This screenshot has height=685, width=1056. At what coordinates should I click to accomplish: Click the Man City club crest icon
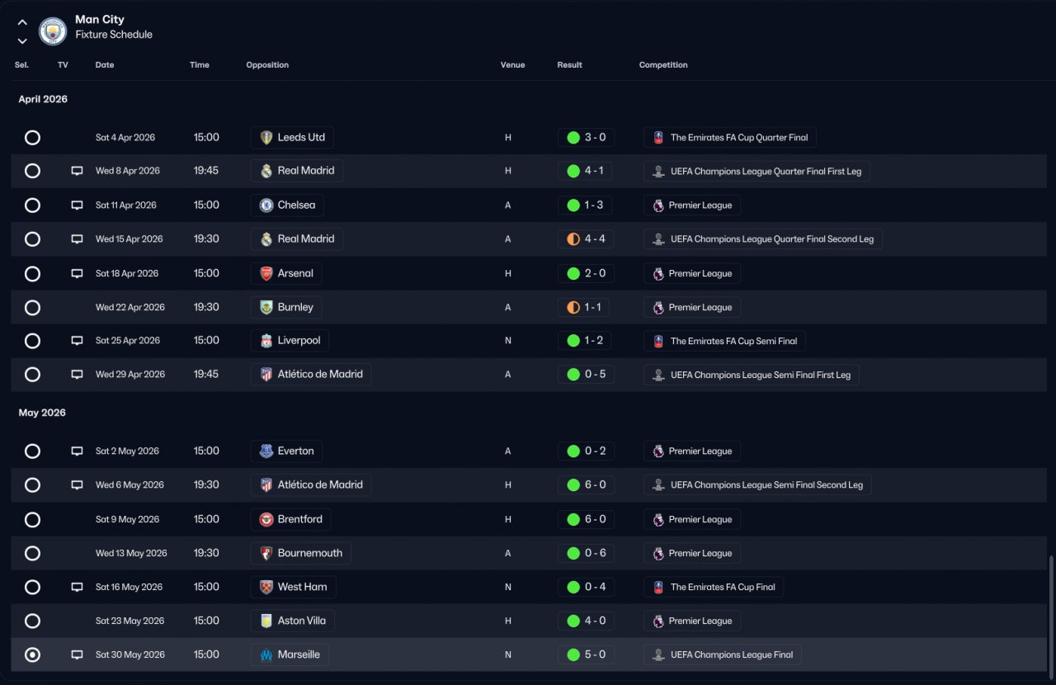53,31
